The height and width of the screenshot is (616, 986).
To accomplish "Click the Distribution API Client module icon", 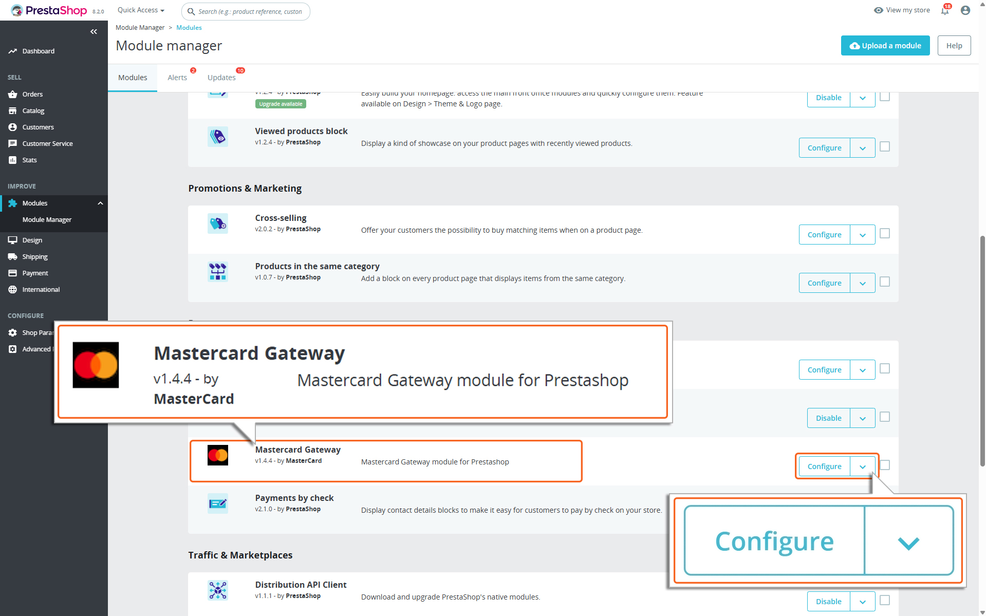I will (x=218, y=590).
